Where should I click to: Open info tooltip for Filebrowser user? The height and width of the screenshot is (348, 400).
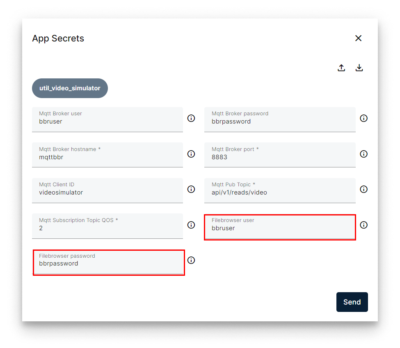click(363, 225)
